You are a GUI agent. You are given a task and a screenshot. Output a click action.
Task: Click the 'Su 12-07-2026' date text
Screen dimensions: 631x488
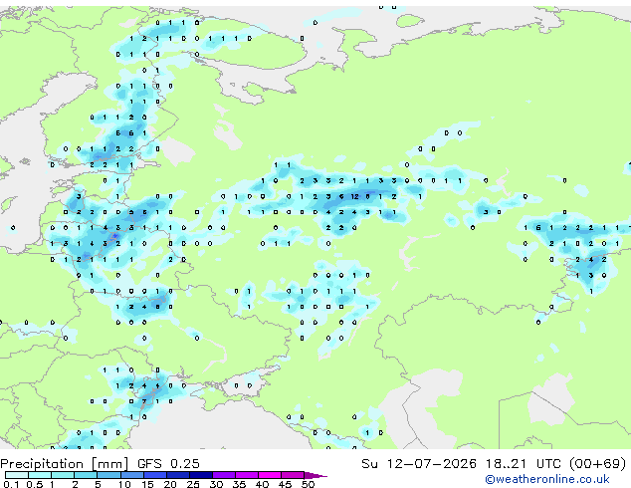[419, 464]
